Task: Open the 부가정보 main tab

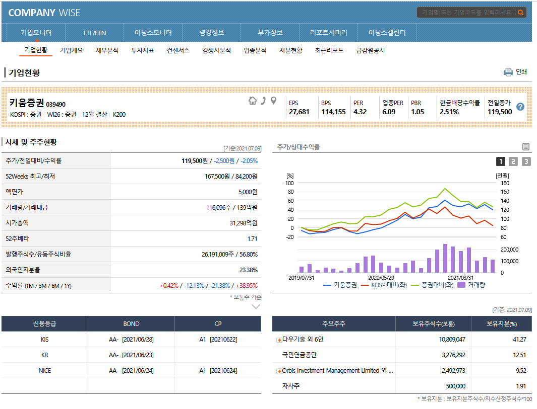Action: coord(270,33)
